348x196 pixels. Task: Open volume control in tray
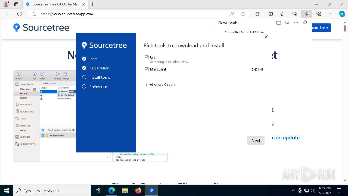click(313, 191)
